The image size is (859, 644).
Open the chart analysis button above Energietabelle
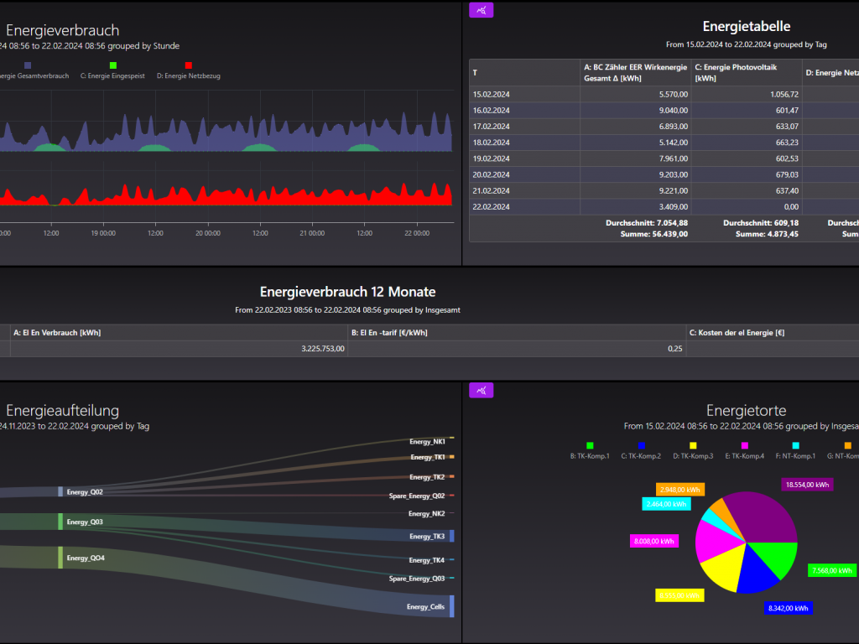(x=482, y=10)
